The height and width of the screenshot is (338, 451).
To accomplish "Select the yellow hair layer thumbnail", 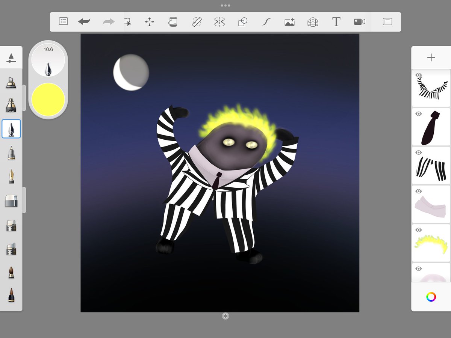I will 431,243.
